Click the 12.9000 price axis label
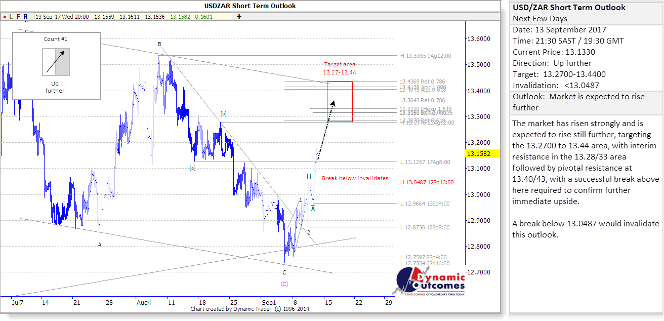Screen dimensions: 664x321 click(x=478, y=221)
